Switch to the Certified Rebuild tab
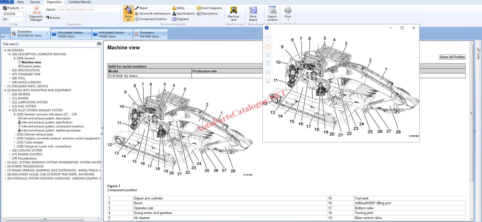 click(79, 2)
